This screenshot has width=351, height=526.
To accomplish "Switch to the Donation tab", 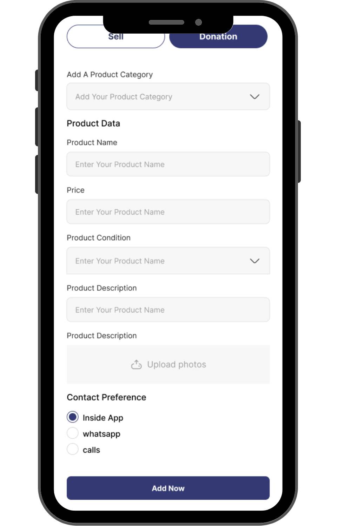I will pyautogui.click(x=218, y=36).
